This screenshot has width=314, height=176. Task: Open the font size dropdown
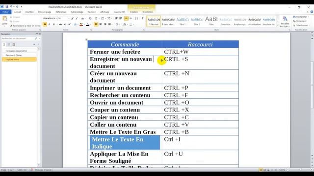[x=69, y=19]
